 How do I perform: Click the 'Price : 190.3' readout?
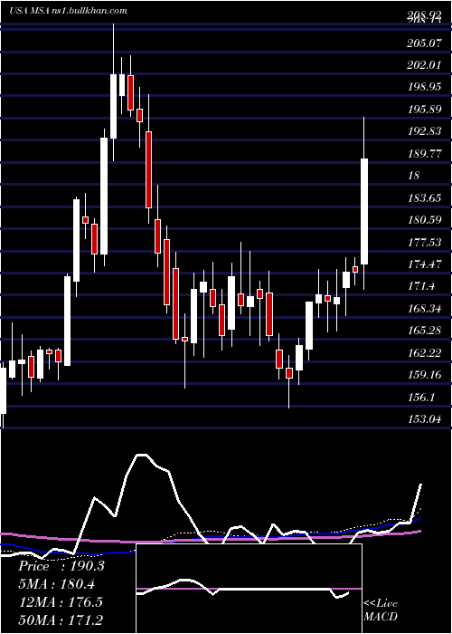(x=61, y=566)
